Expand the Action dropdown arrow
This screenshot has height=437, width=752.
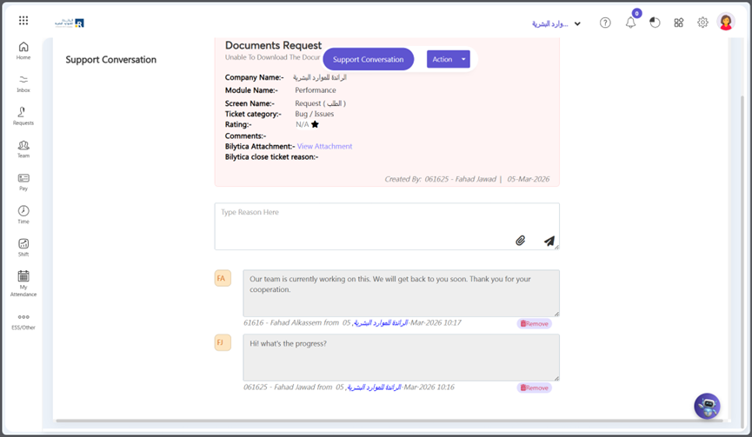464,59
